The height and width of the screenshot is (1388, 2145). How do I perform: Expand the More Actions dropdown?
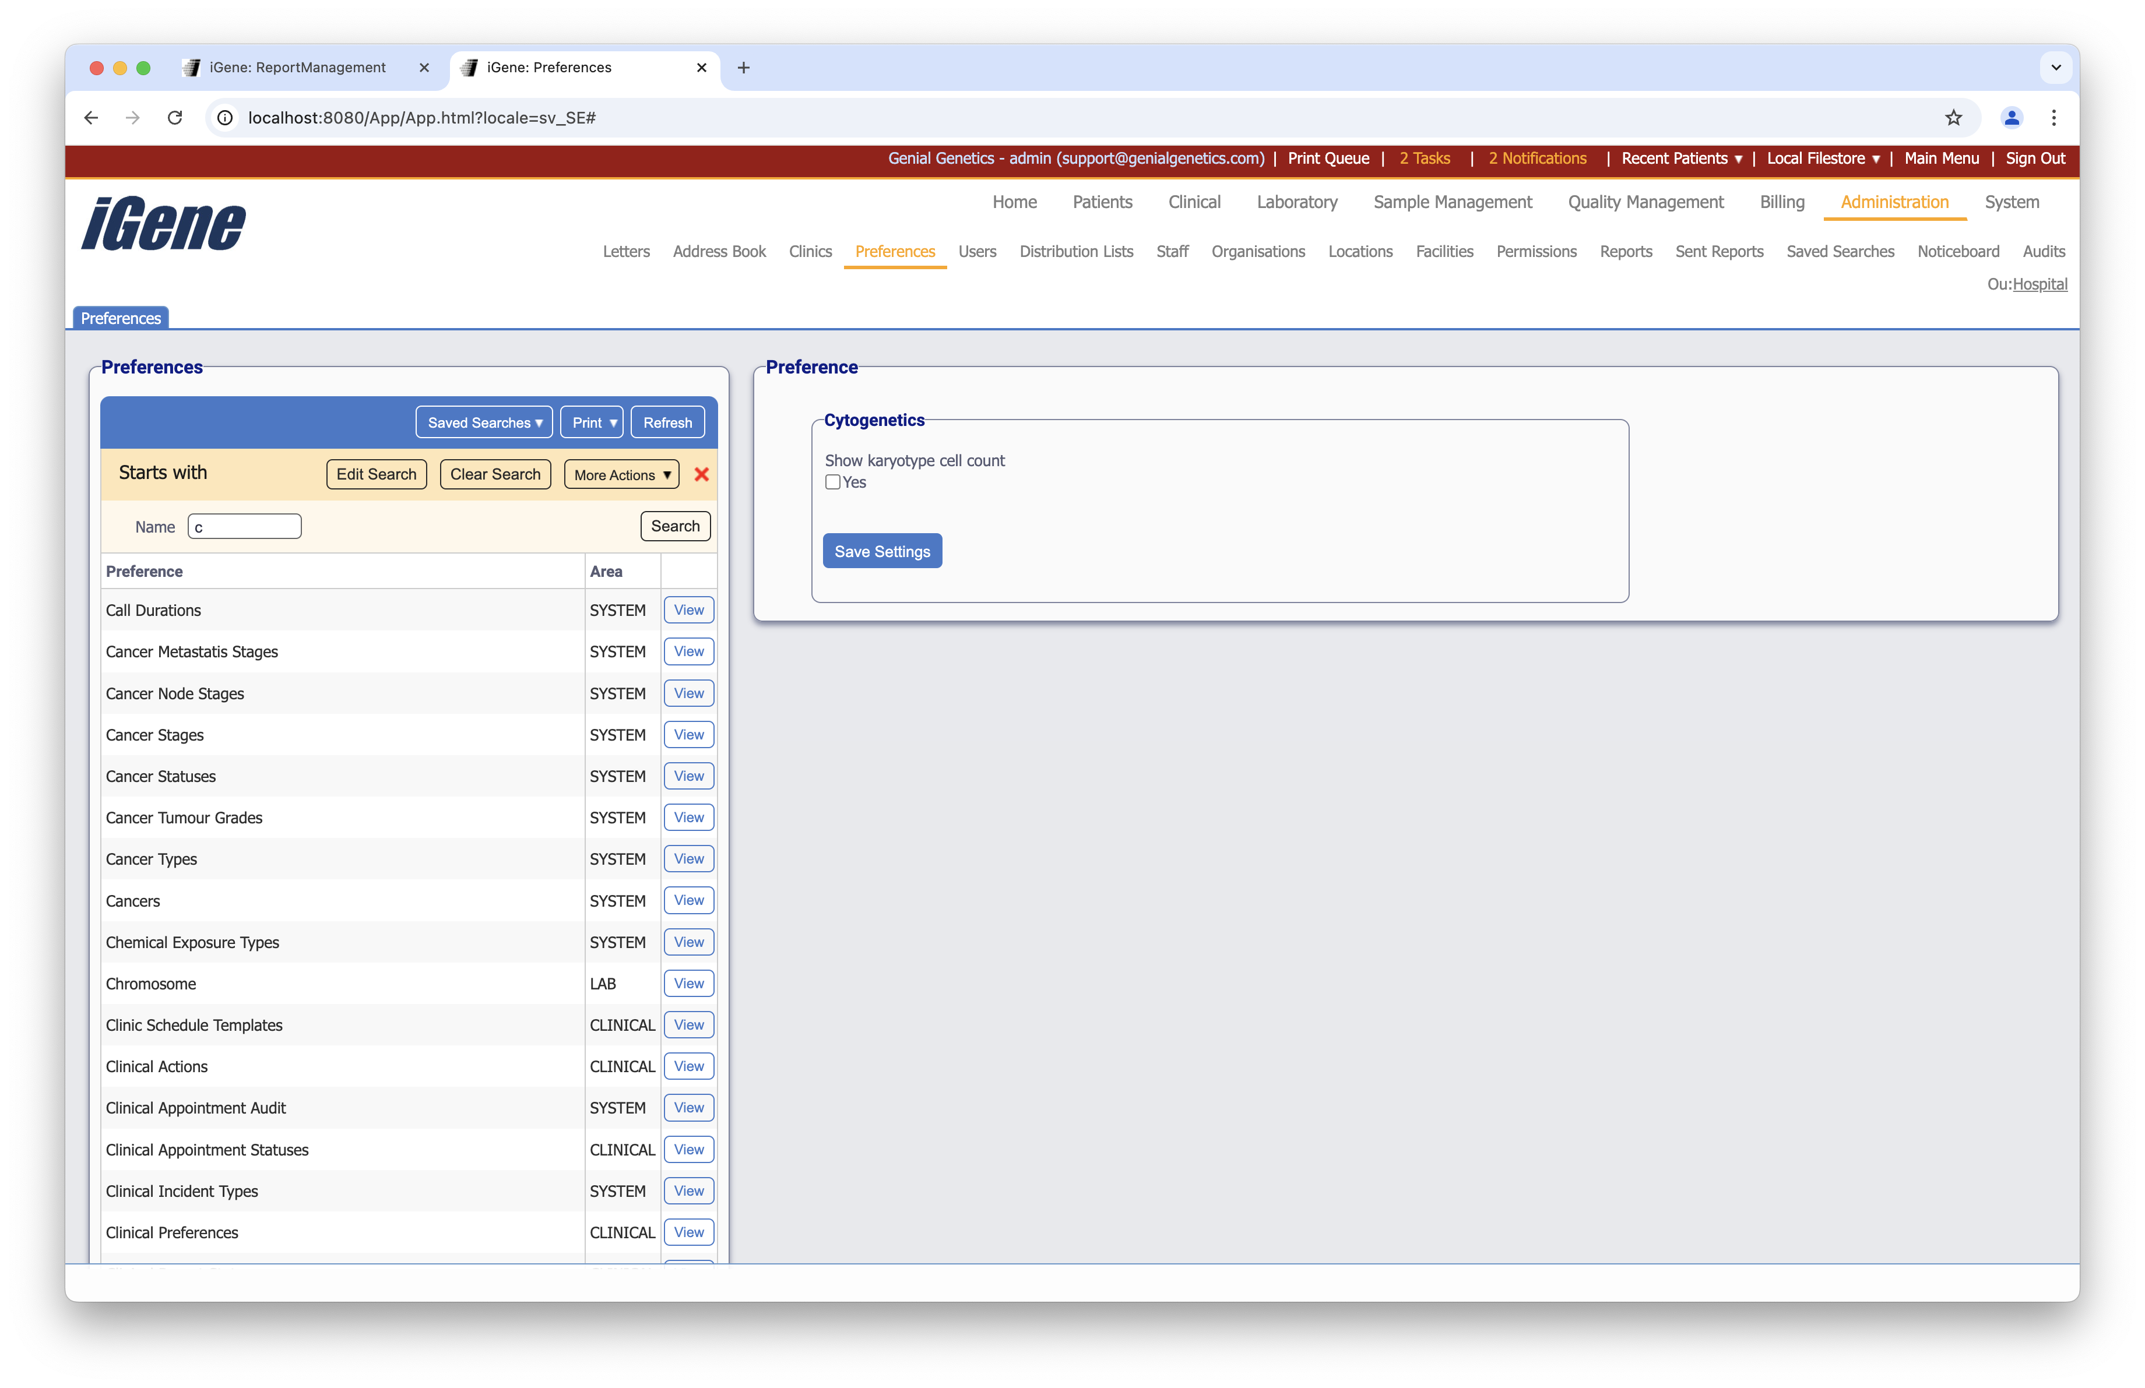(621, 475)
